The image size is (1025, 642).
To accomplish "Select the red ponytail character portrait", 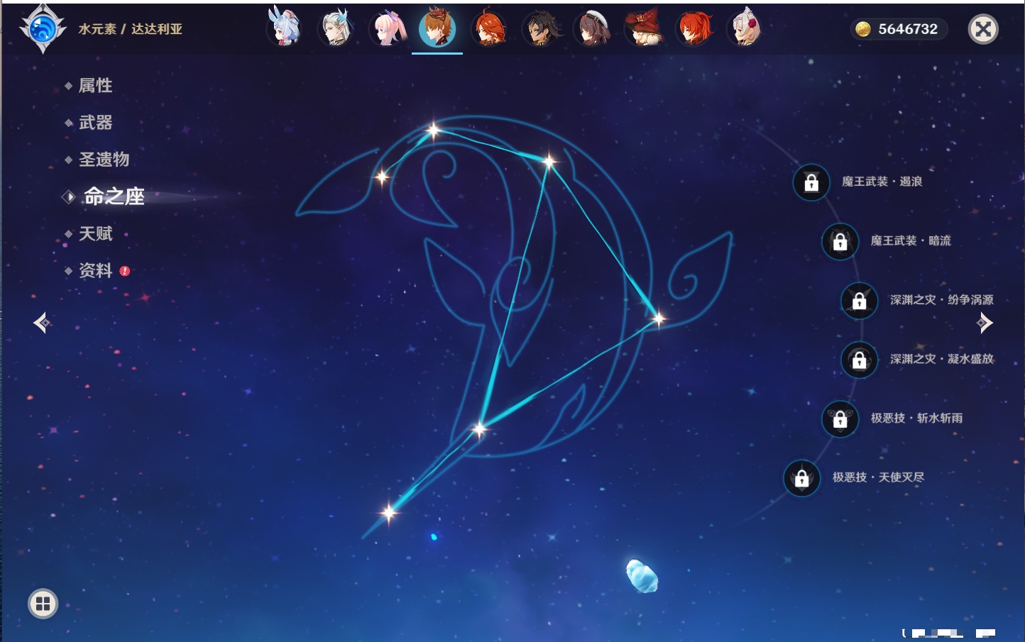I will pyautogui.click(x=694, y=28).
